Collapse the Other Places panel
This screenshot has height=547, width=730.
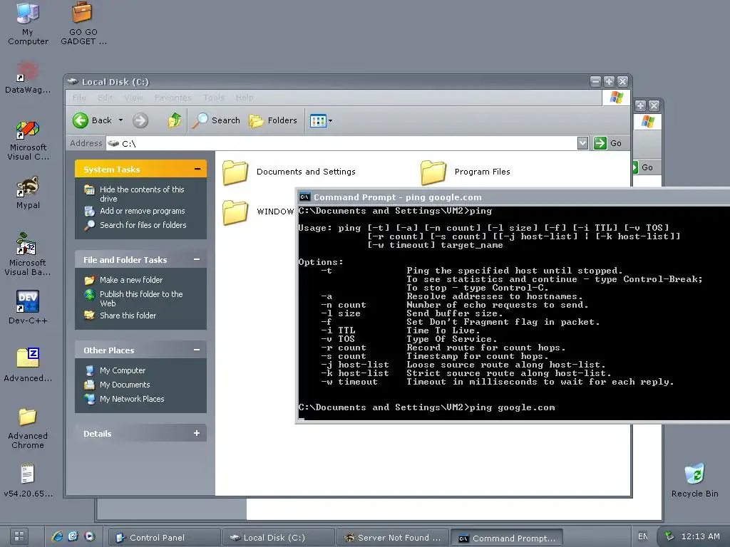(197, 350)
